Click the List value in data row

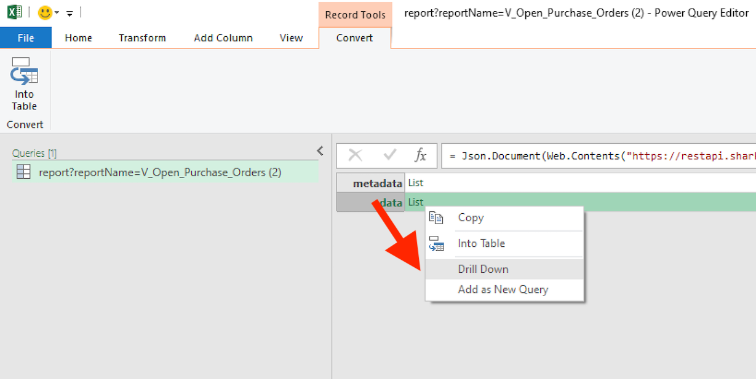pyautogui.click(x=416, y=202)
